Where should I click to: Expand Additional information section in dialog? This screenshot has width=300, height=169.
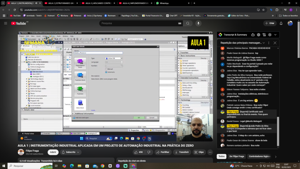(73, 114)
